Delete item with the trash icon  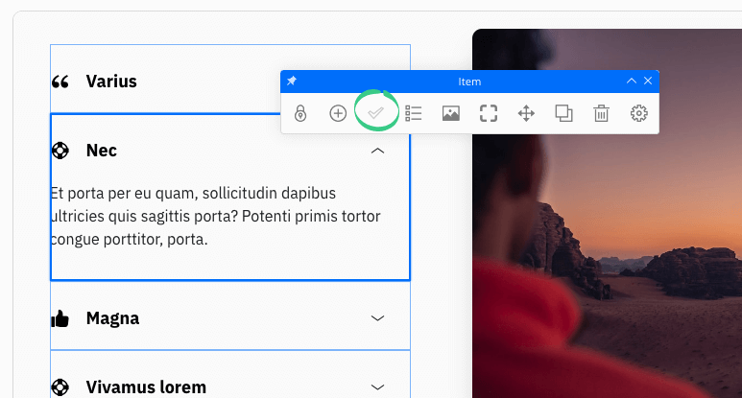point(601,113)
